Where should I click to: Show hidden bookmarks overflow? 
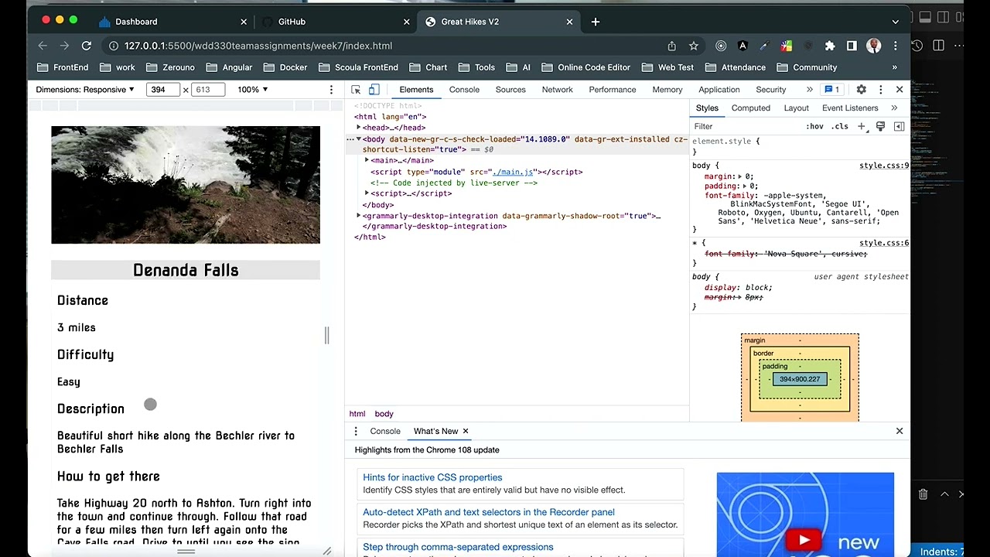[895, 67]
